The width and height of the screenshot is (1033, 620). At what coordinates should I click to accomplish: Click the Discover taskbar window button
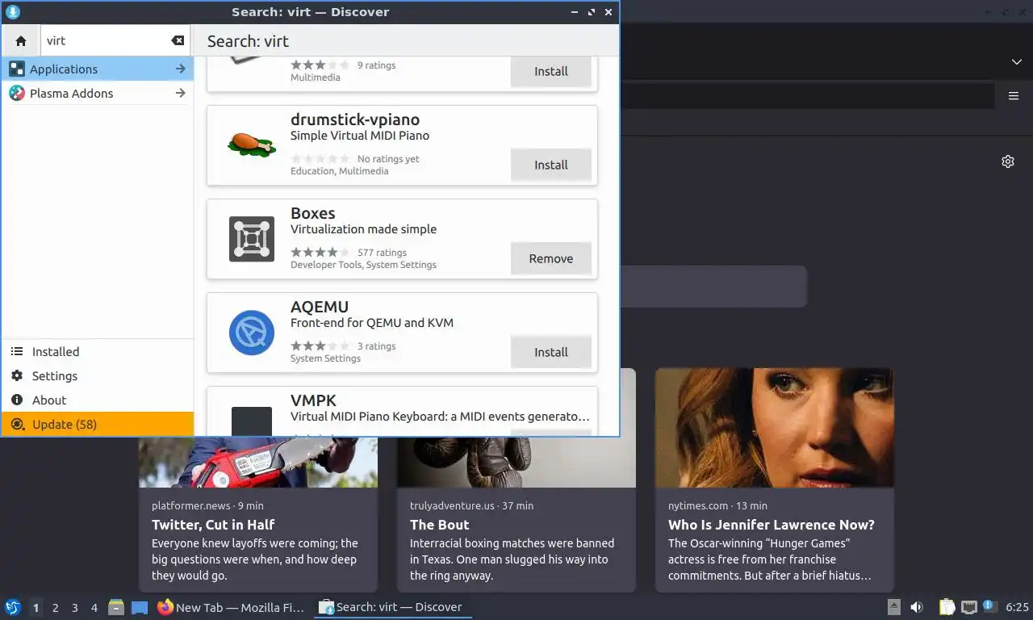tap(391, 607)
